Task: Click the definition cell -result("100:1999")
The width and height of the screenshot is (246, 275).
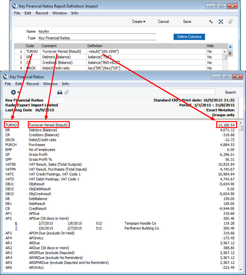Action: pyautogui.click(x=146, y=51)
